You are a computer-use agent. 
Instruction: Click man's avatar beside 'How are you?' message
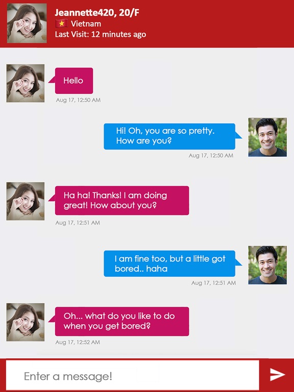click(267, 137)
